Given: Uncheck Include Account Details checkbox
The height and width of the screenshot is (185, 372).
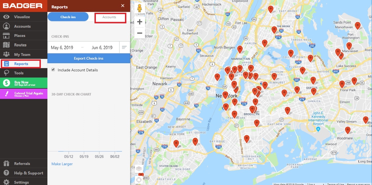Looking at the screenshot, I should point(53,70).
